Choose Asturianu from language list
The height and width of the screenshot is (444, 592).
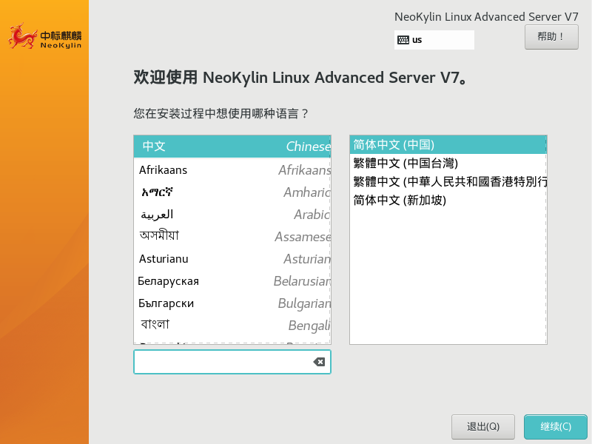tap(232, 258)
